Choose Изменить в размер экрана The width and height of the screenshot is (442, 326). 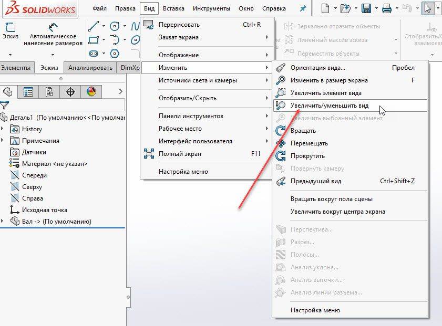(351, 80)
